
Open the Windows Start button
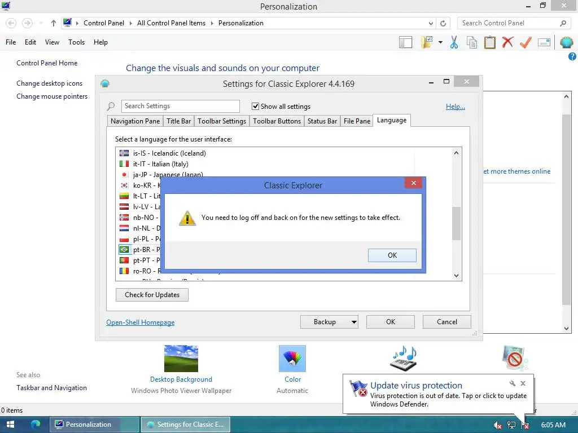[10, 425]
